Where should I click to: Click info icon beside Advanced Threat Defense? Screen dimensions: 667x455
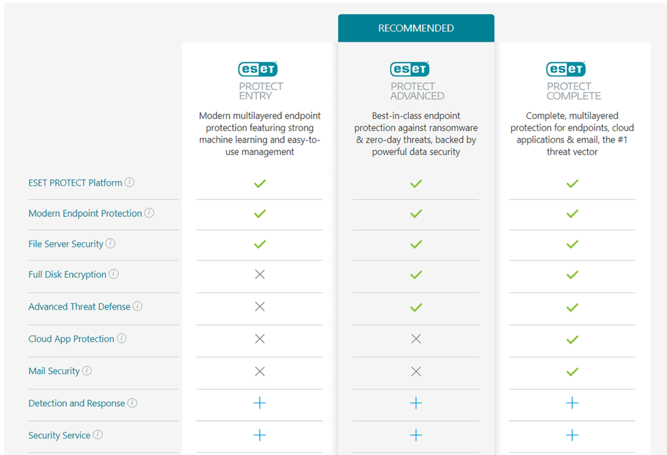pyautogui.click(x=137, y=306)
